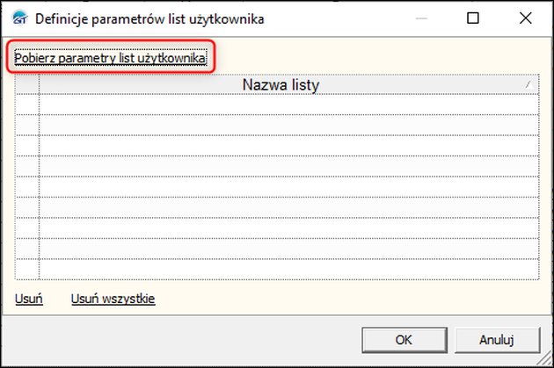The width and height of the screenshot is (554, 368).
Task: Click the grid's top-left corner header cell
Action: pos(27,84)
